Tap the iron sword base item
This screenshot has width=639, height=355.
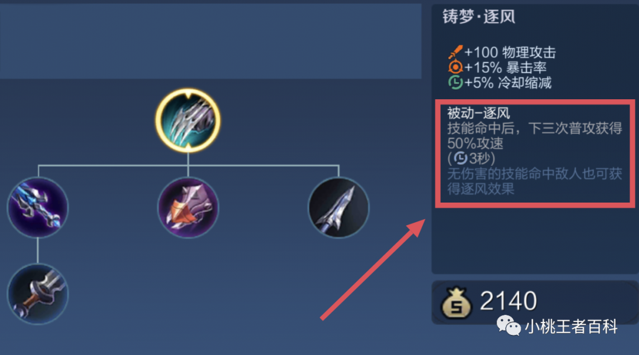click(x=38, y=294)
